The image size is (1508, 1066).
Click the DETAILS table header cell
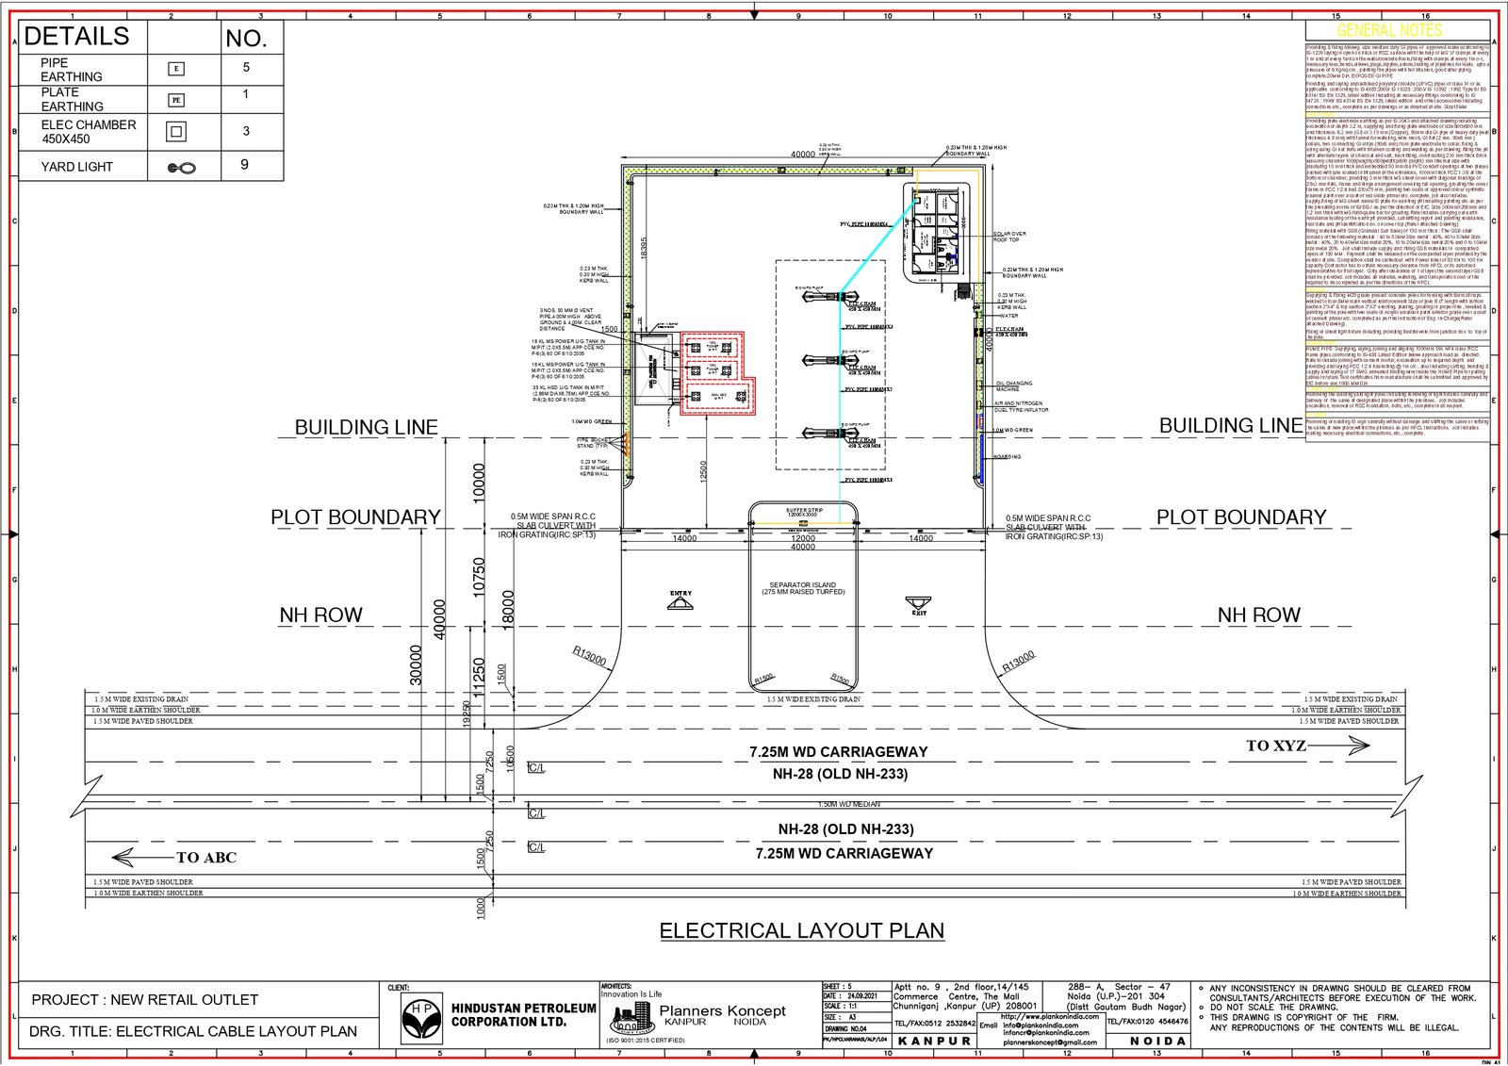[x=83, y=37]
